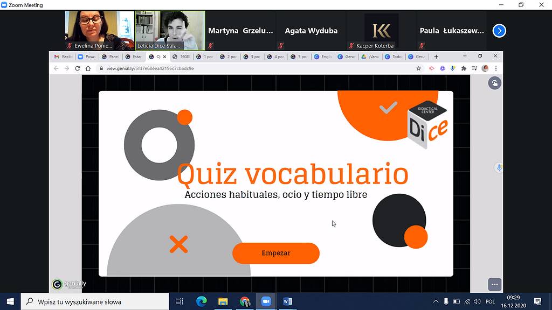Open the Chrome extensions puzzle icon
The width and height of the screenshot is (552, 310).
(464, 68)
